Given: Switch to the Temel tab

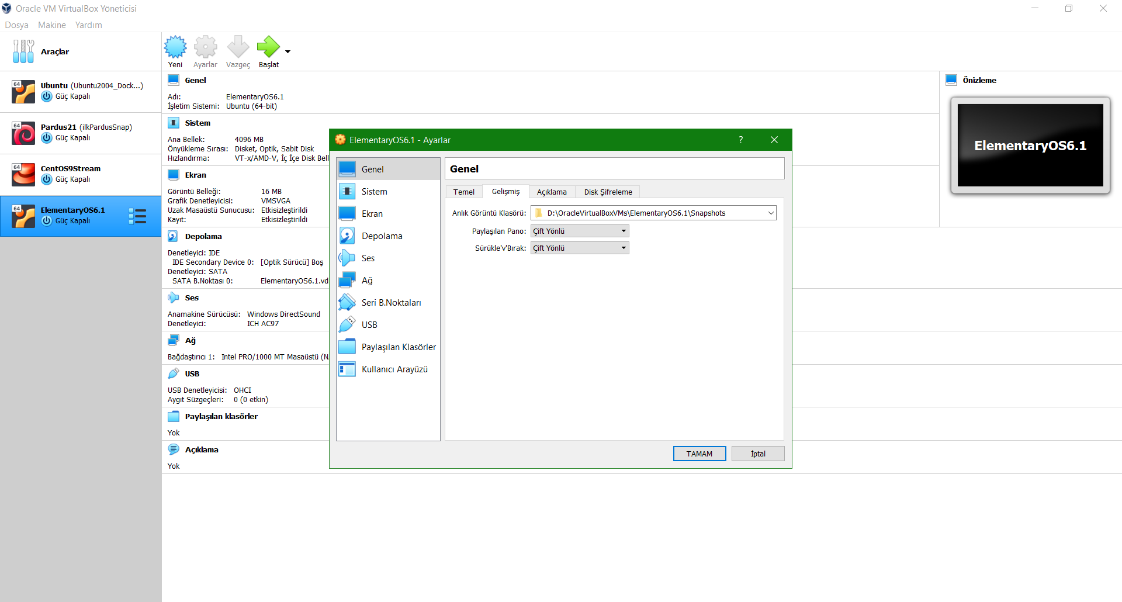Looking at the screenshot, I should [464, 192].
